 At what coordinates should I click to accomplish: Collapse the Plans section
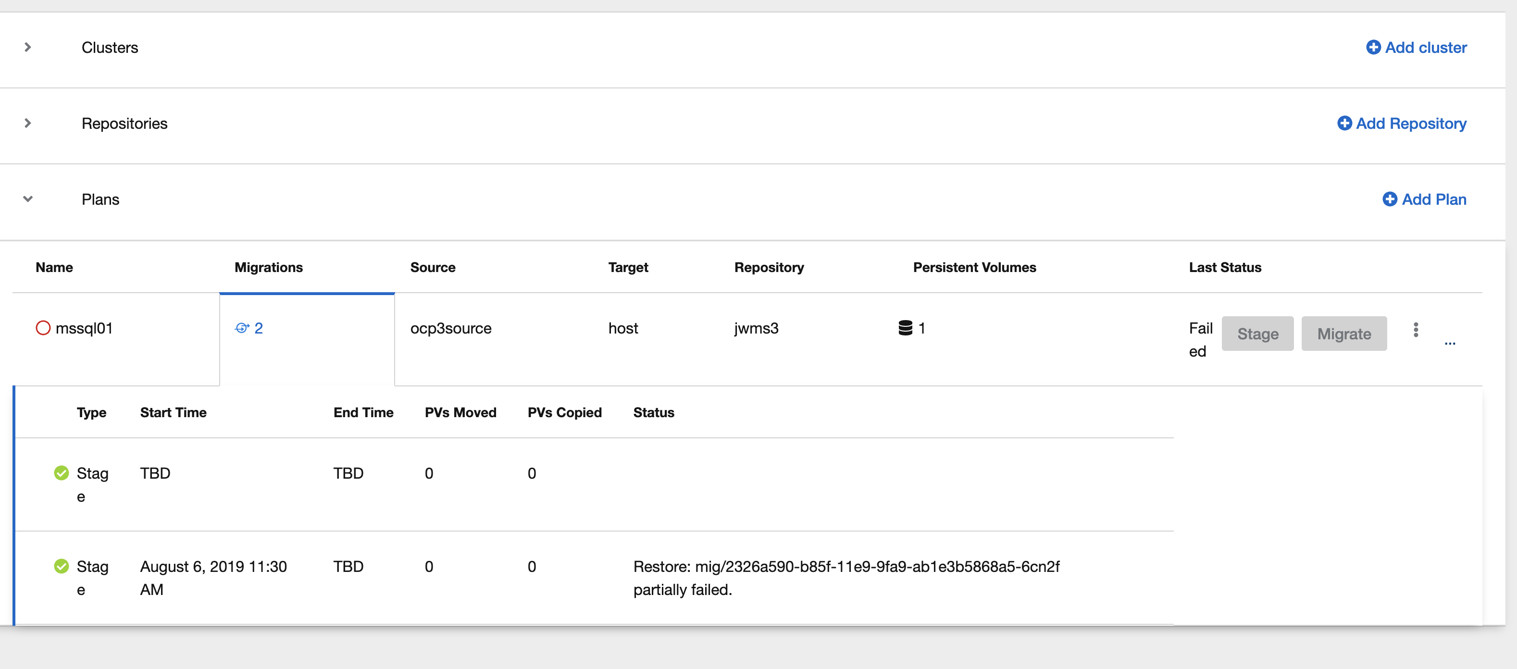click(27, 199)
